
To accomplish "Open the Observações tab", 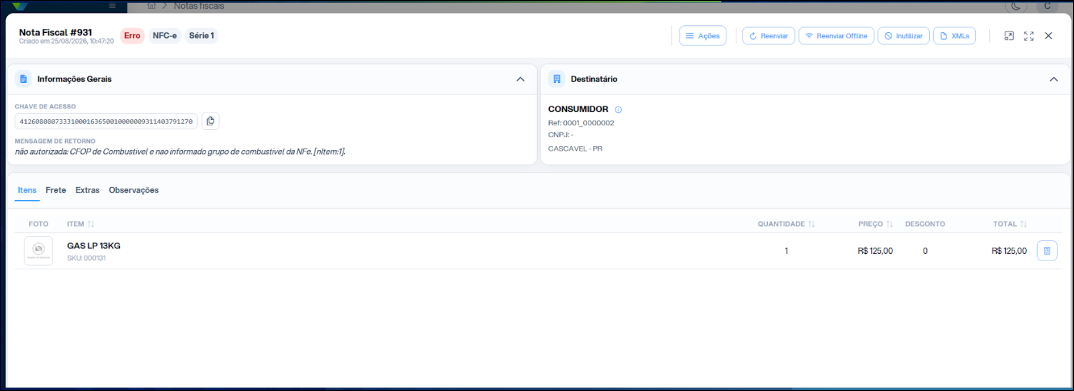I will tap(134, 190).
